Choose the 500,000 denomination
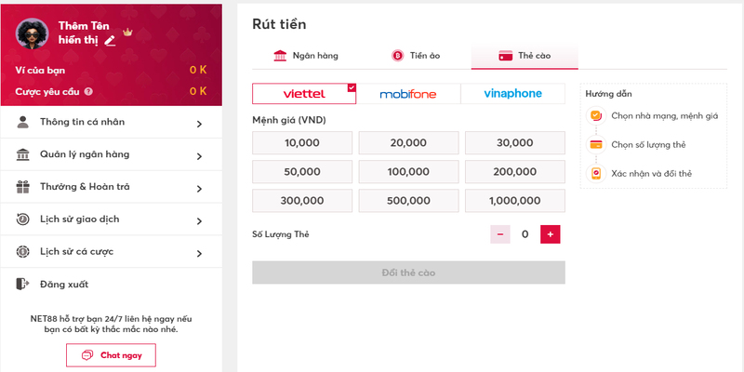Screen dimensions: 744x372 pos(408,201)
